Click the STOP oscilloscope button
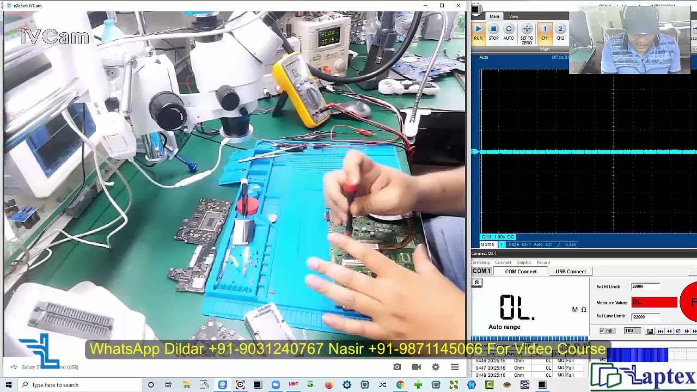Viewport: 697px width, 392px height. (493, 33)
